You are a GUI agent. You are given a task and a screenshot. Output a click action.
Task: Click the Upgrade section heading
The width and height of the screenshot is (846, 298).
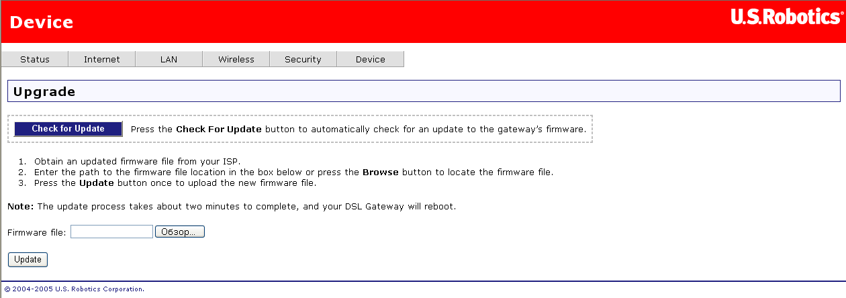(44, 91)
